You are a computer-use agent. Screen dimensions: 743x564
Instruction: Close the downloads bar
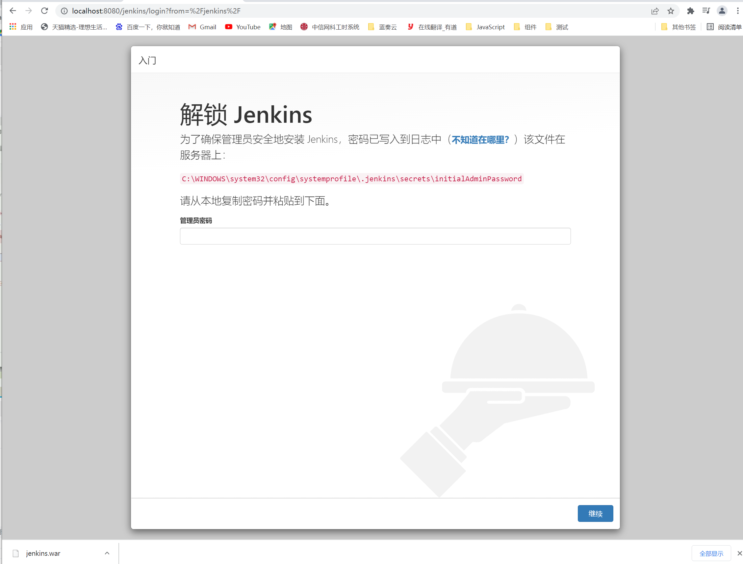(x=739, y=553)
